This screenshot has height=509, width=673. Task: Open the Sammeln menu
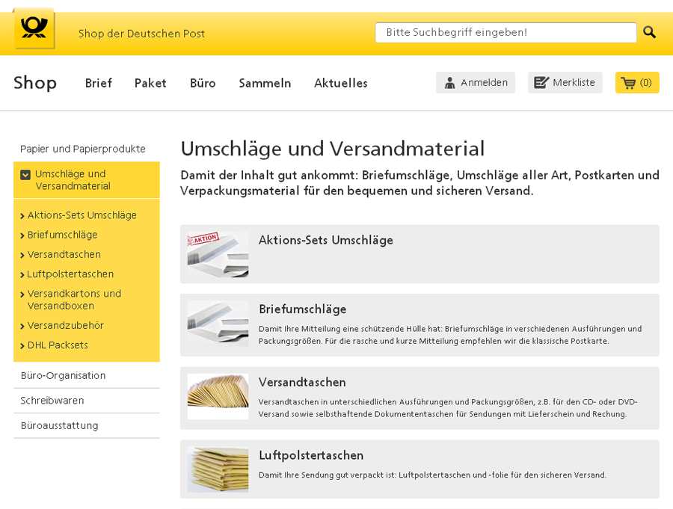265,83
